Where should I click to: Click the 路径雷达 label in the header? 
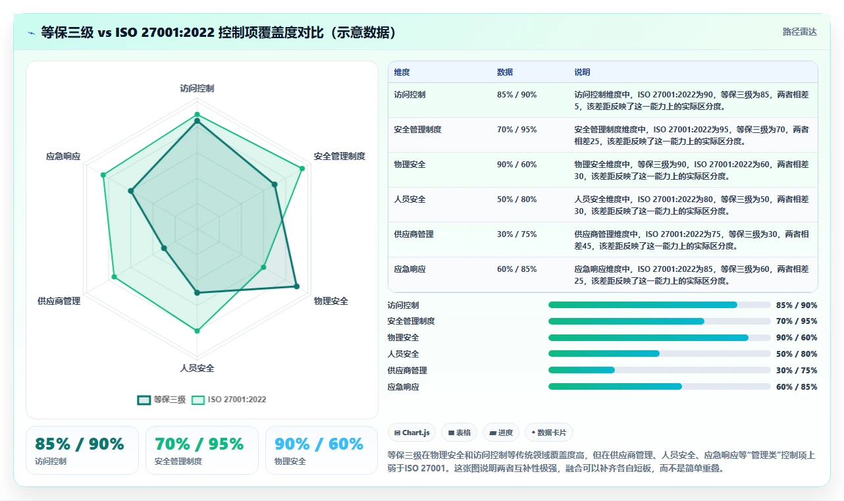point(799,32)
